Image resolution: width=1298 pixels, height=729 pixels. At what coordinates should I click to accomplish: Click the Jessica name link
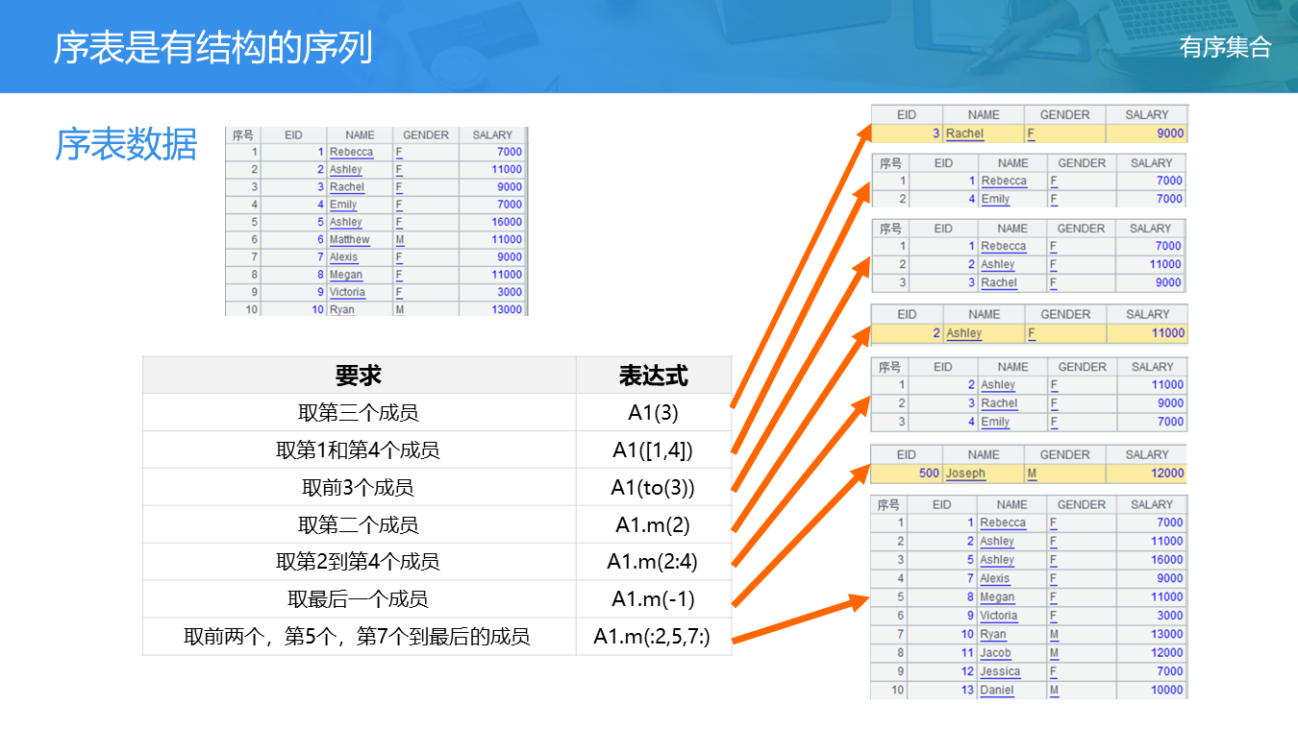pyautogui.click(x=1000, y=671)
